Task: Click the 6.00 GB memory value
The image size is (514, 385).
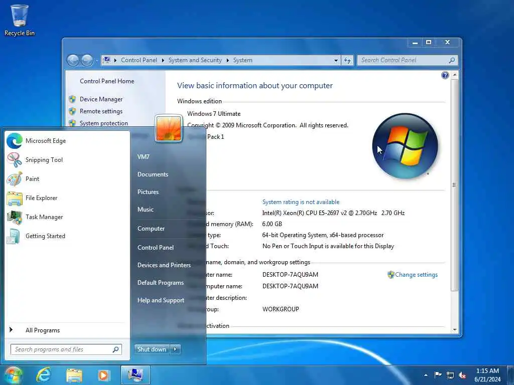Action: coord(272,224)
